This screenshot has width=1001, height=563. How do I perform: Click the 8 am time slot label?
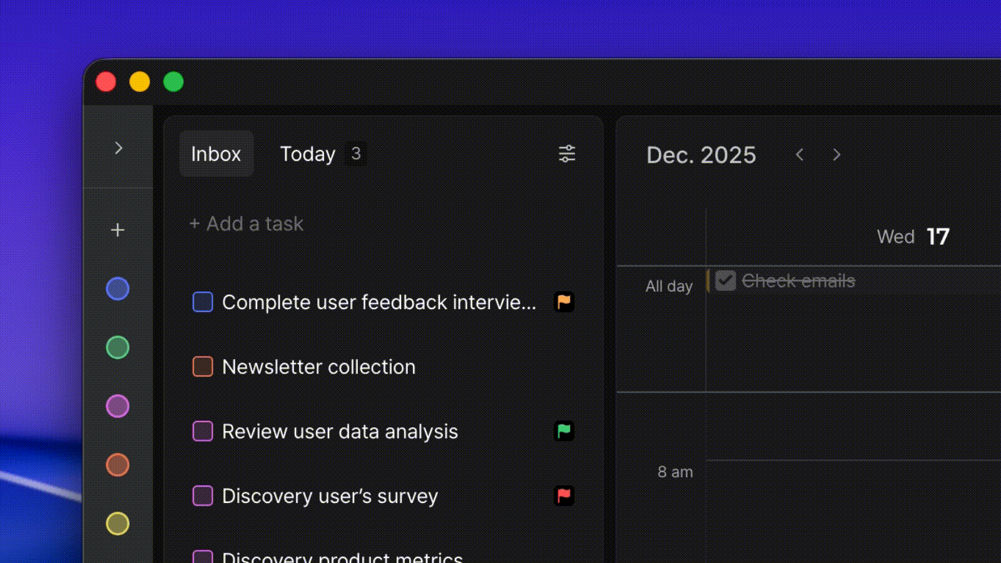[675, 472]
